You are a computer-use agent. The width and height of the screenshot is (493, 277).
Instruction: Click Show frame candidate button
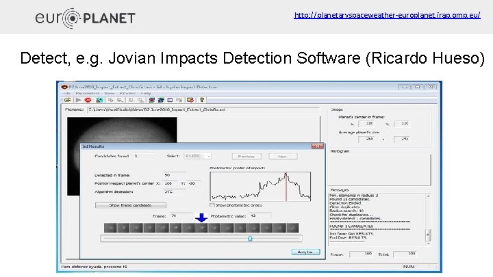[x=131, y=205]
